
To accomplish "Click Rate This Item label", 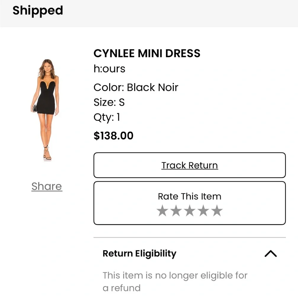I will point(190,196).
